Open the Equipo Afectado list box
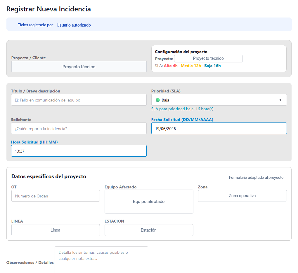The height and width of the screenshot is (273, 298). pos(149,202)
